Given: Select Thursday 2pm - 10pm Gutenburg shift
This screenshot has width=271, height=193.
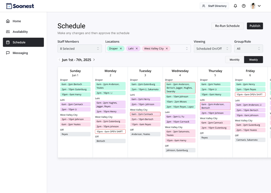Looking at the screenshot, I should (215, 128).
